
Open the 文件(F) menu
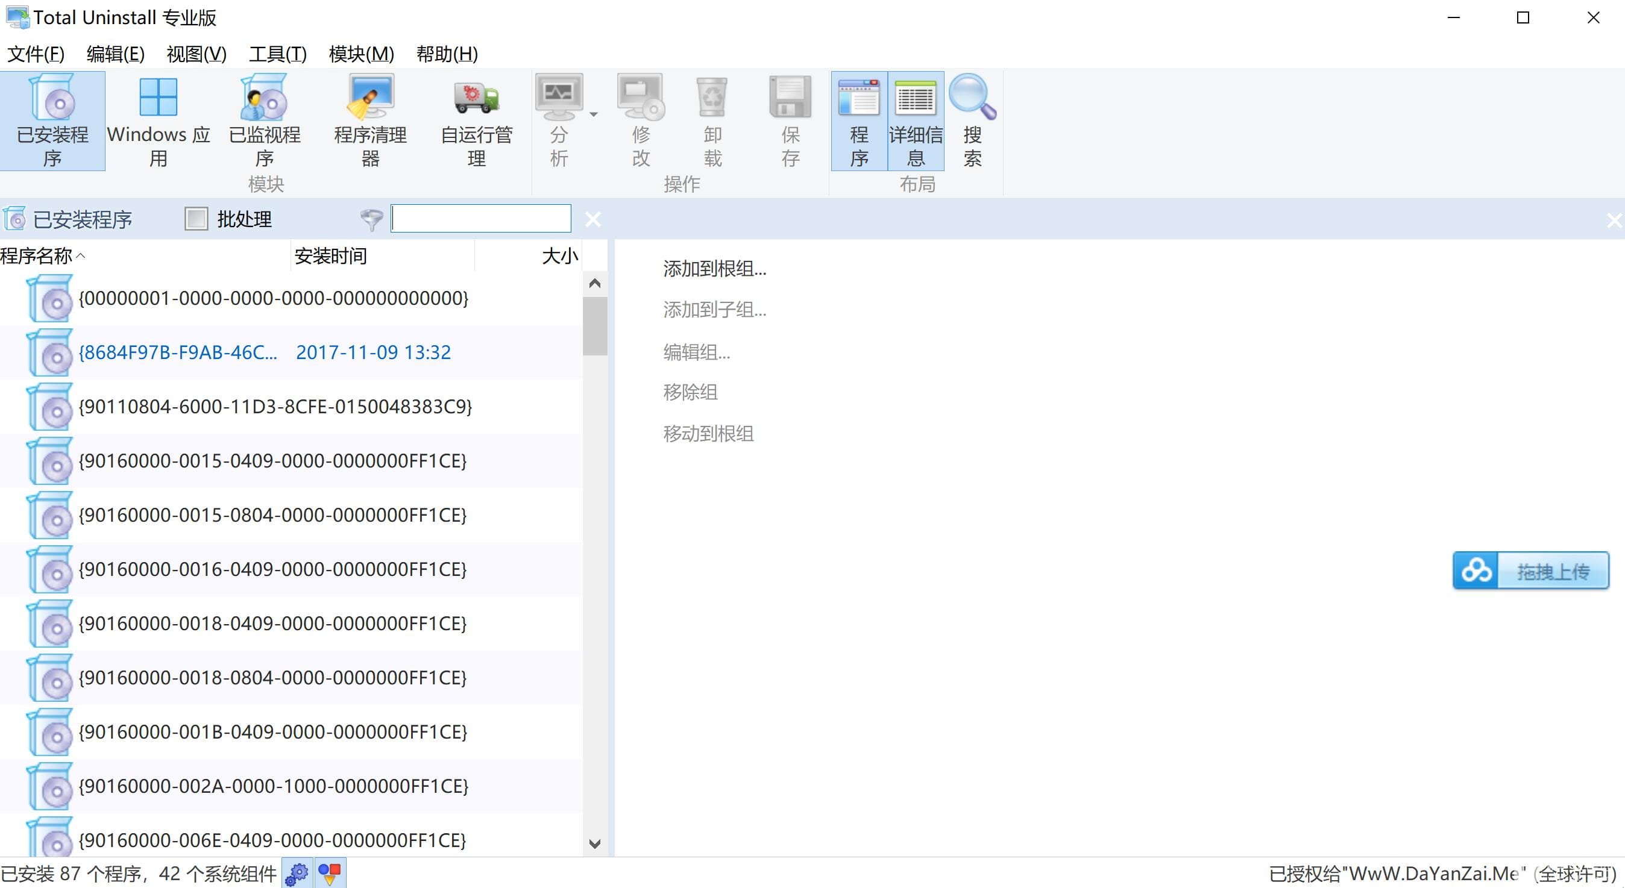pos(36,54)
